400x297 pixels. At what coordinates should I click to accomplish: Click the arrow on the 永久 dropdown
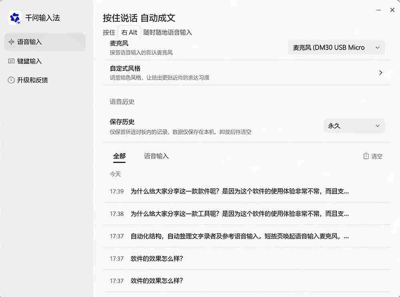(378, 126)
